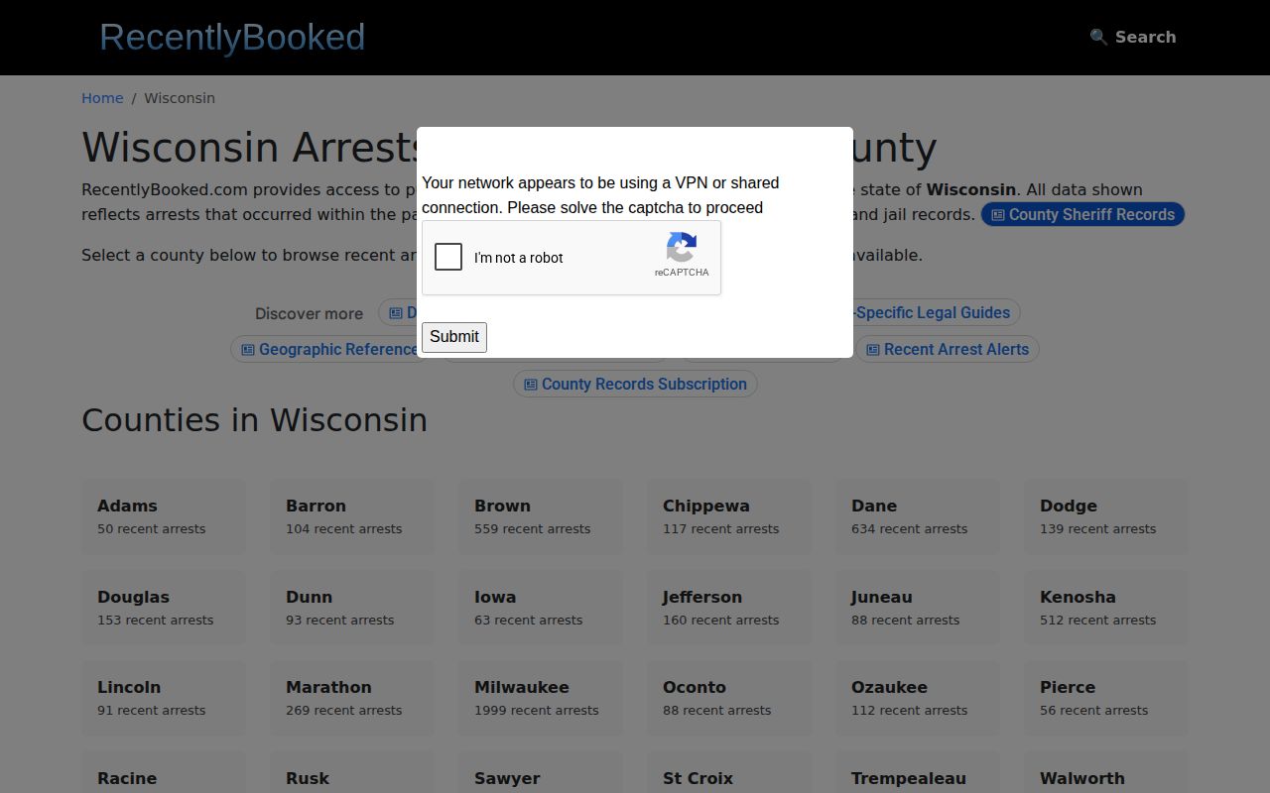This screenshot has width=1270, height=793.
Task: Open the Home breadcrumb link
Action: [102, 98]
